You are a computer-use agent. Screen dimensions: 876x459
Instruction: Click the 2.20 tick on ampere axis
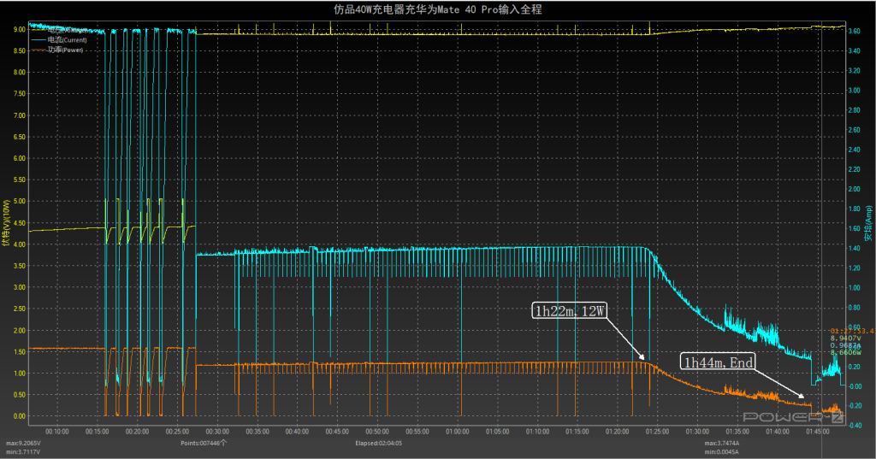pyautogui.click(x=855, y=169)
